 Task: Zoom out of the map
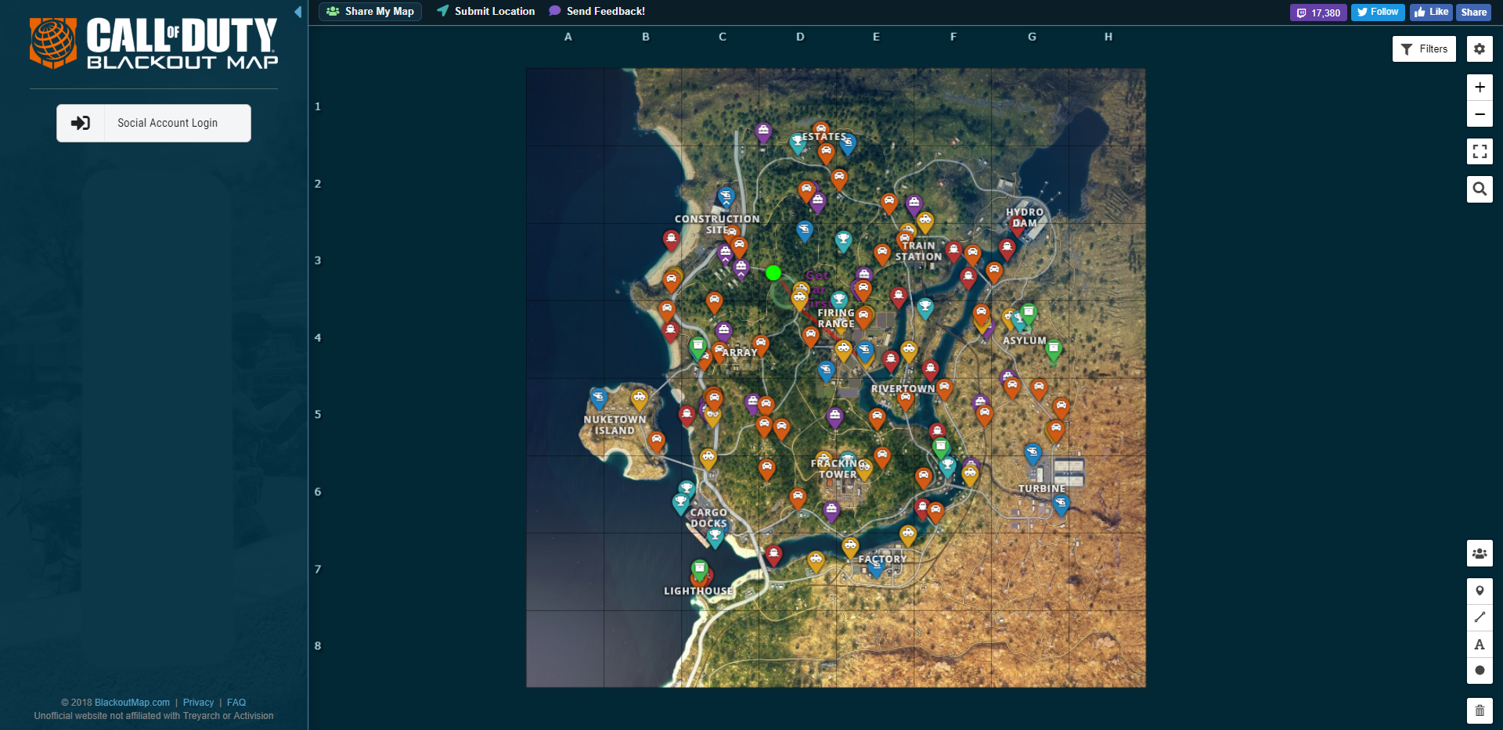point(1479,114)
